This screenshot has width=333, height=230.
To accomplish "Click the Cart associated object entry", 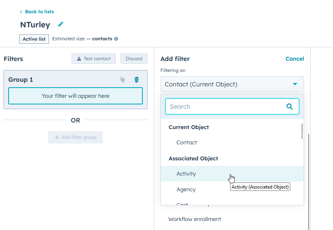I will click(182, 203).
